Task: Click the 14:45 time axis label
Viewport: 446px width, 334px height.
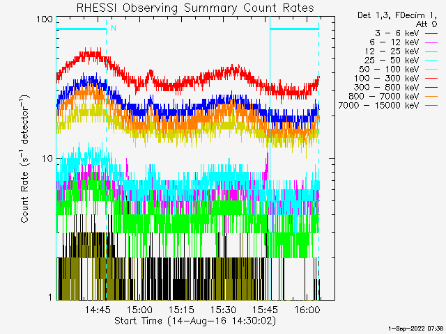Action: (98, 310)
